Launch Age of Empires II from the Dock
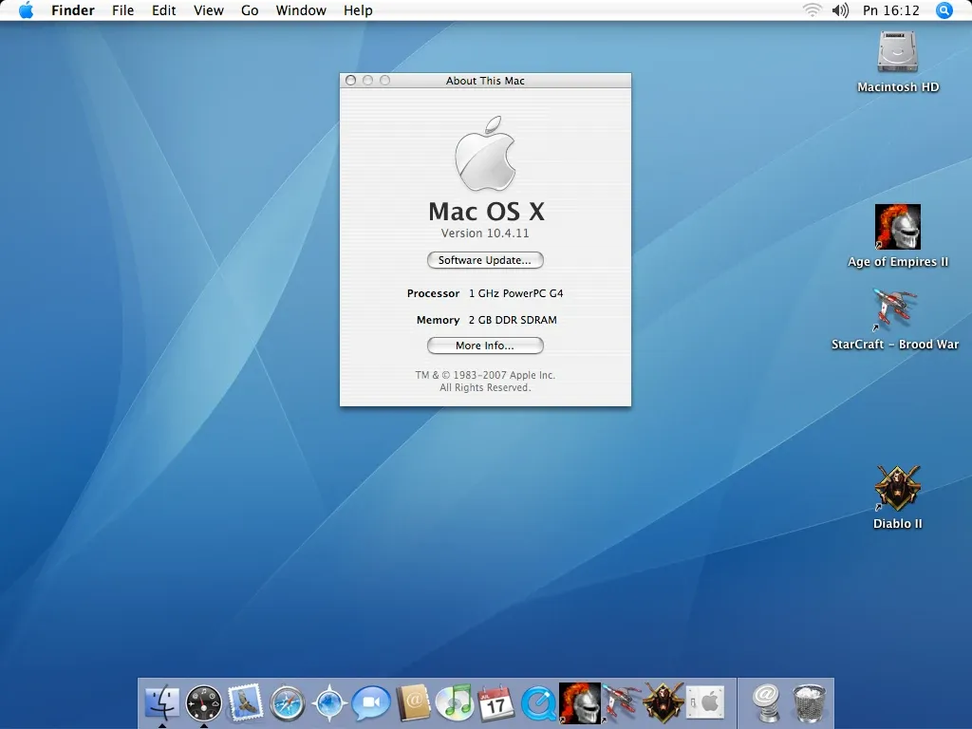972x729 pixels. [x=580, y=703]
